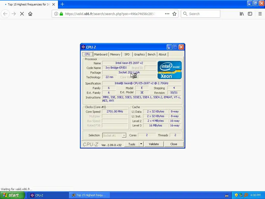
Task: Click the URL address bar text
Action: [x=110, y=14]
